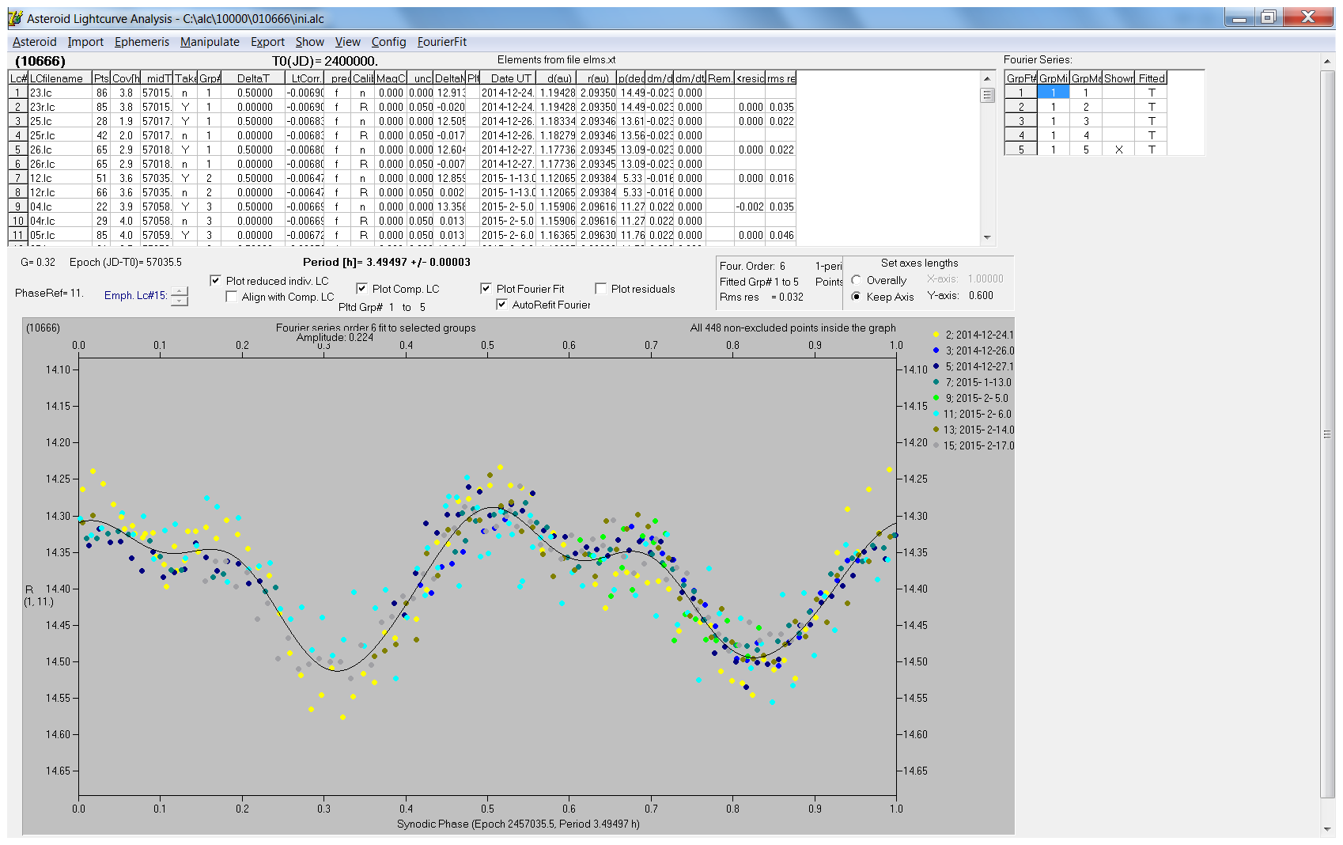Click the main window scrollbar up arrow
Image resolution: width=1343 pixels, height=845 pixels.
[1327, 61]
